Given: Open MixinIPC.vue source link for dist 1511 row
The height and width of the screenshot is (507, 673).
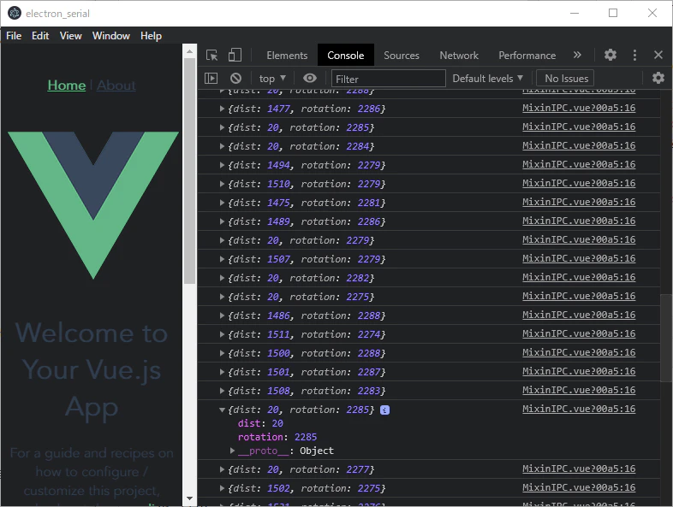Looking at the screenshot, I should click(579, 333).
